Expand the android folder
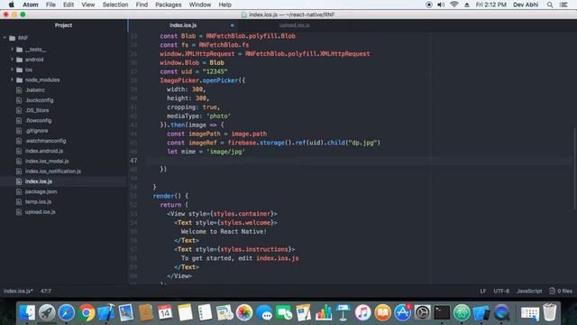The width and height of the screenshot is (577, 325). click(12, 60)
